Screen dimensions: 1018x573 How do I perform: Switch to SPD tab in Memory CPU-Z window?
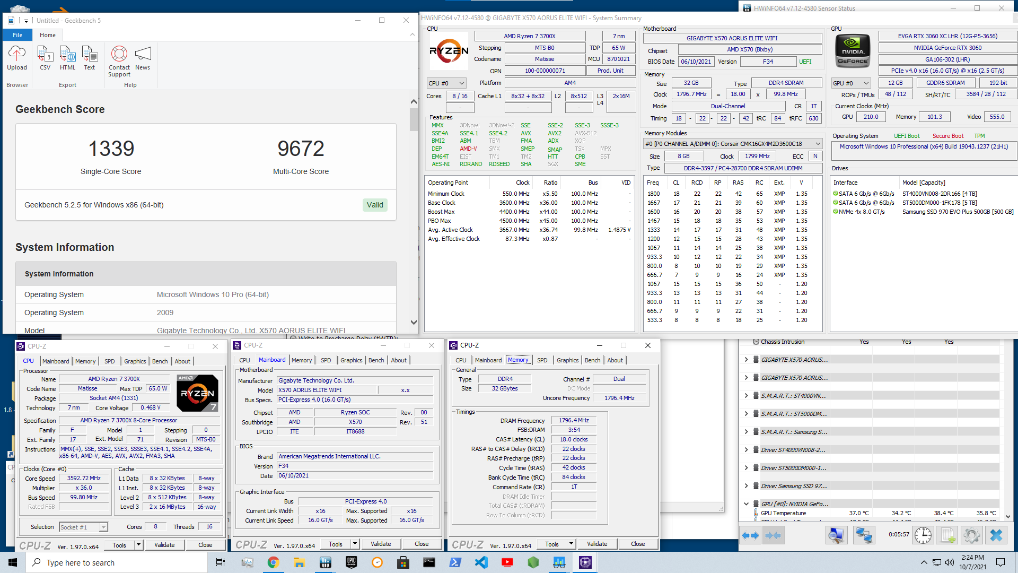542,360
